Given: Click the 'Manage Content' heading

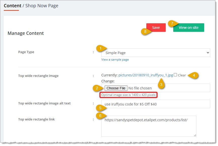Looking at the screenshot, I should (x=26, y=33).
